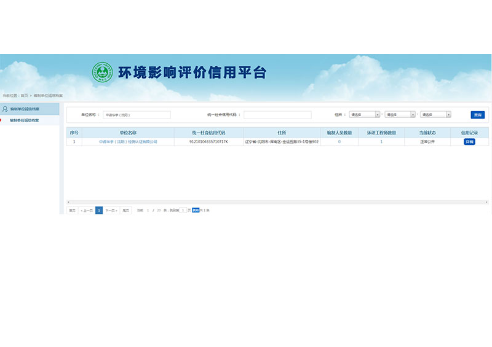Click the platform logo emblem in header

pyautogui.click(x=103, y=72)
